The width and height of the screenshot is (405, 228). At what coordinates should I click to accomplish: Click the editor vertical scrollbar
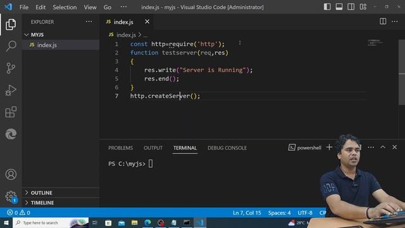(402, 72)
